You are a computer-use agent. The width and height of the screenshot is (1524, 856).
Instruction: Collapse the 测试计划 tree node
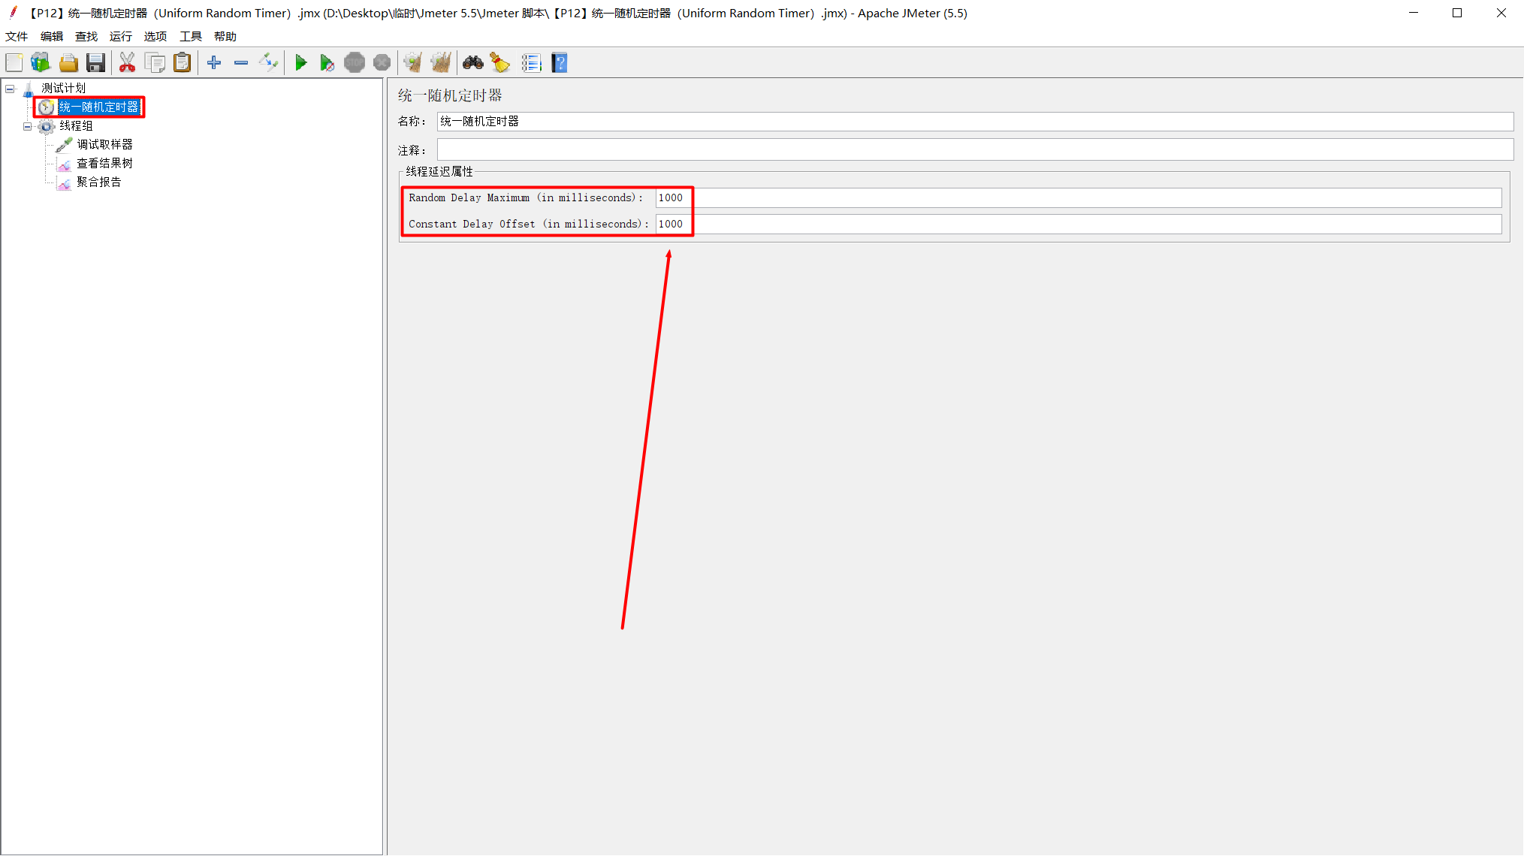10,89
